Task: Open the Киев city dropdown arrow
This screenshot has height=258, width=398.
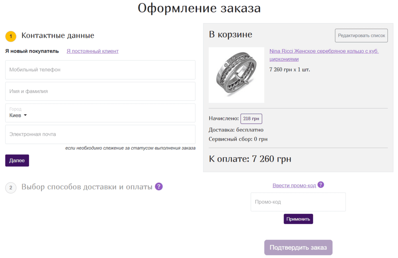Action: click(x=25, y=115)
